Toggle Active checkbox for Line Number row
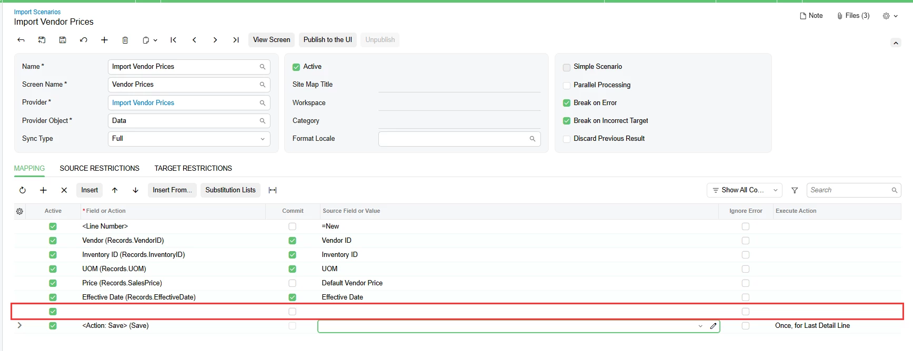This screenshot has width=913, height=351. (x=53, y=226)
